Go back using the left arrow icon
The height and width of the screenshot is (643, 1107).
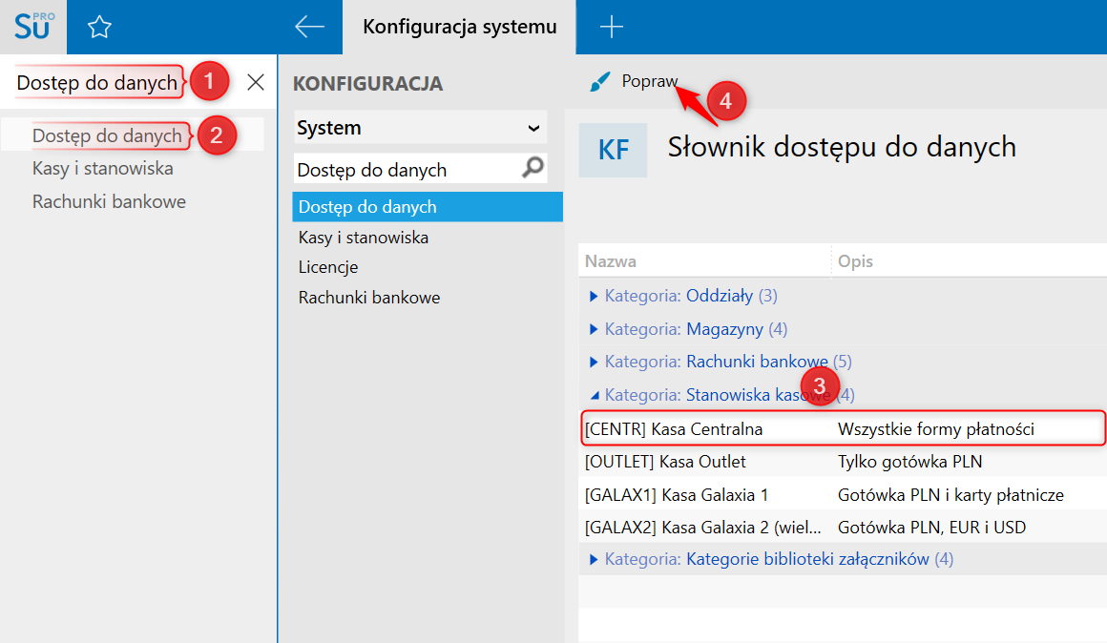pos(309,27)
